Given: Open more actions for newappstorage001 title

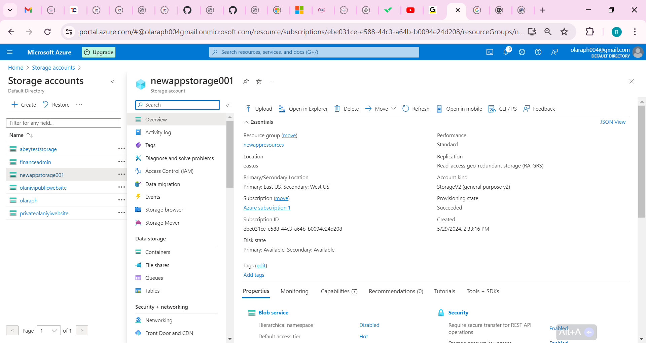Looking at the screenshot, I should point(272,81).
